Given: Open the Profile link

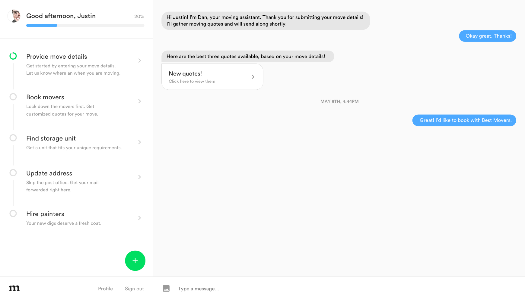Looking at the screenshot, I should pos(105,289).
